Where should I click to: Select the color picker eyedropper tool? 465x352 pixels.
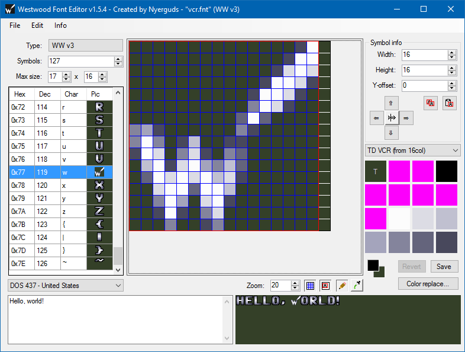coord(357,286)
